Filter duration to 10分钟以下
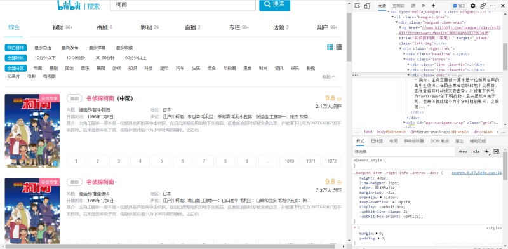 tap(45, 58)
